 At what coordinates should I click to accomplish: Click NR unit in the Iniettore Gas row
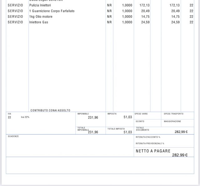pyautogui.click(x=109, y=22)
